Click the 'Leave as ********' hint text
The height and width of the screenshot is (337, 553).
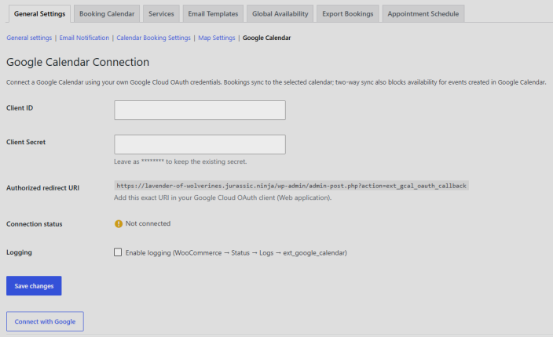click(180, 161)
